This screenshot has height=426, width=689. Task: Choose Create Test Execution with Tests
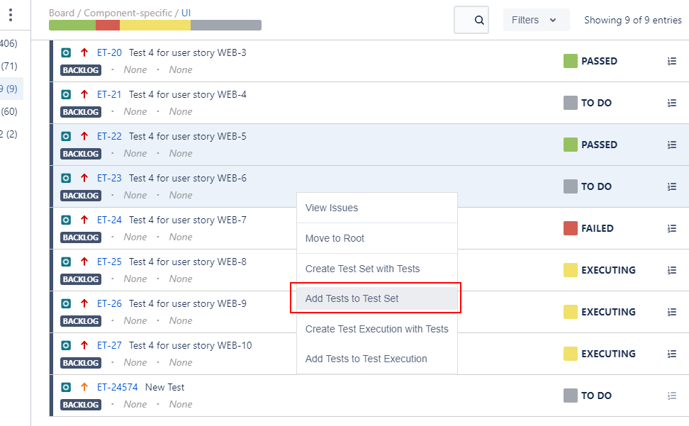(x=377, y=329)
